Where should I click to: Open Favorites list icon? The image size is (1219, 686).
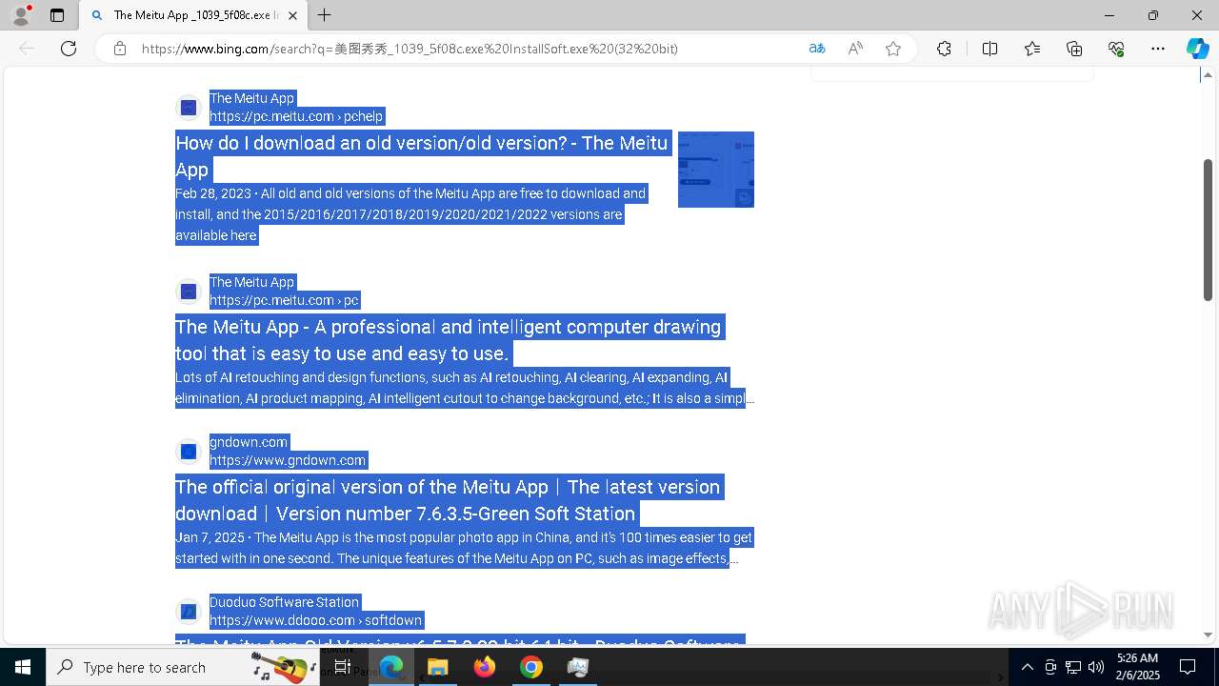1032,49
